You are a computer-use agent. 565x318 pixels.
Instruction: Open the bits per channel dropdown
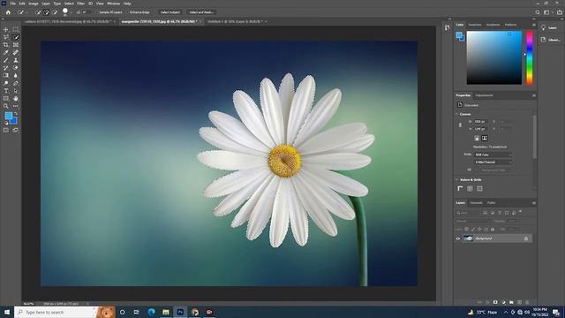[x=493, y=163]
